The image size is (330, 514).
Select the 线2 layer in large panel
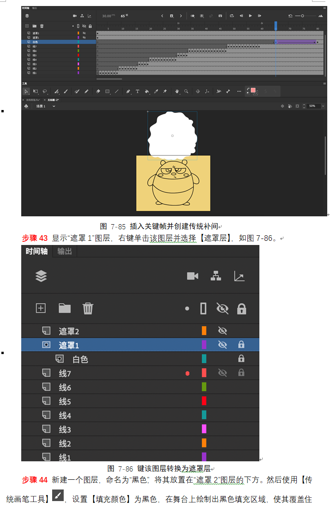(x=140, y=443)
